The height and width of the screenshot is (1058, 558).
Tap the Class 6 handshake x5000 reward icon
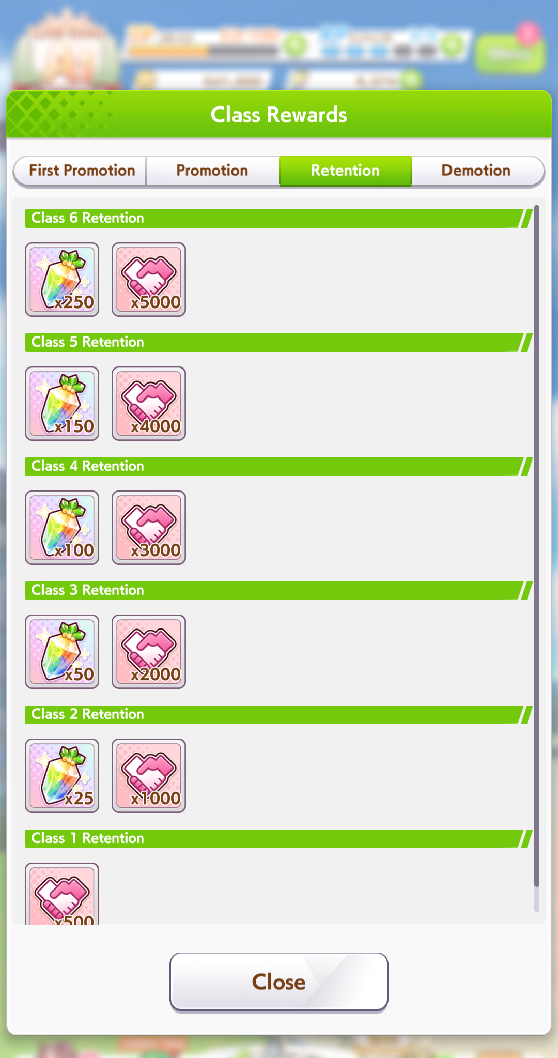149,280
